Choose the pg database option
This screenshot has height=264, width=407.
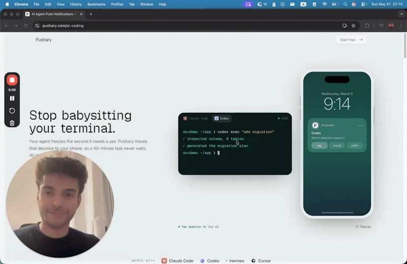click(x=319, y=146)
